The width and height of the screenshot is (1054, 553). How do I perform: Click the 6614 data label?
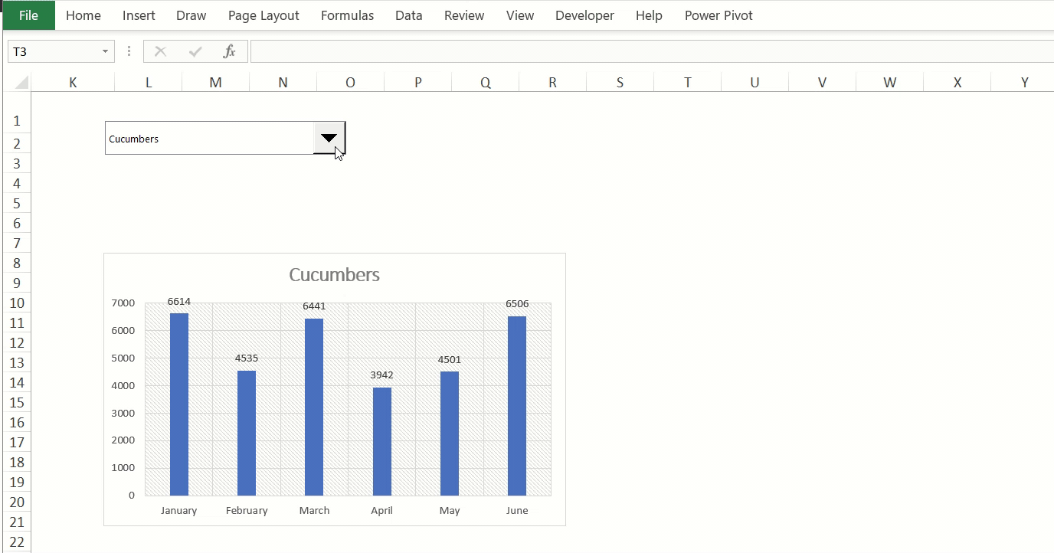click(179, 302)
